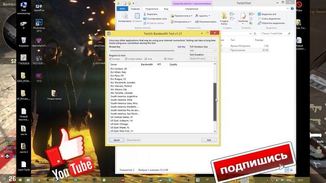Click the server list scroll-up arrow

point(215,64)
